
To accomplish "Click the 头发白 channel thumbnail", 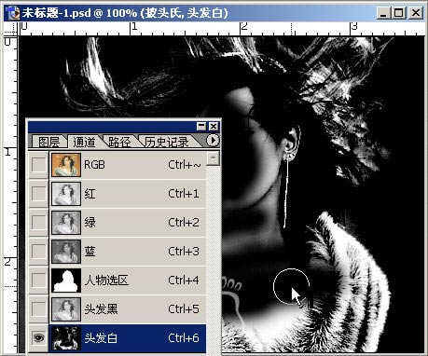I will point(66,337).
